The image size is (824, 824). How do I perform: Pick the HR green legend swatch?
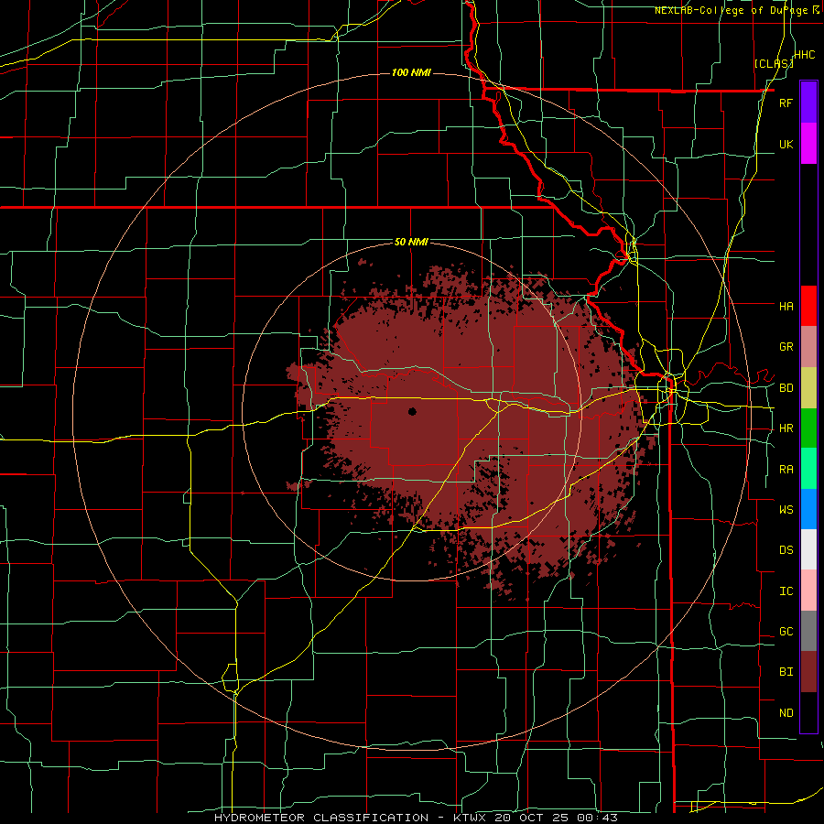808,428
